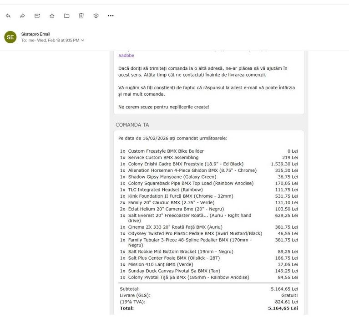Select TVA amount 824,61 Lei

tap(287, 302)
